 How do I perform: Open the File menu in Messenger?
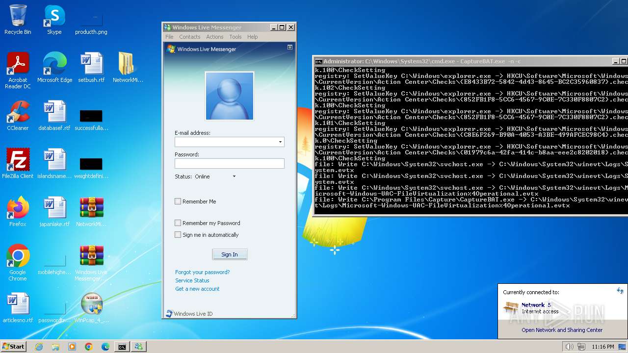tap(169, 37)
